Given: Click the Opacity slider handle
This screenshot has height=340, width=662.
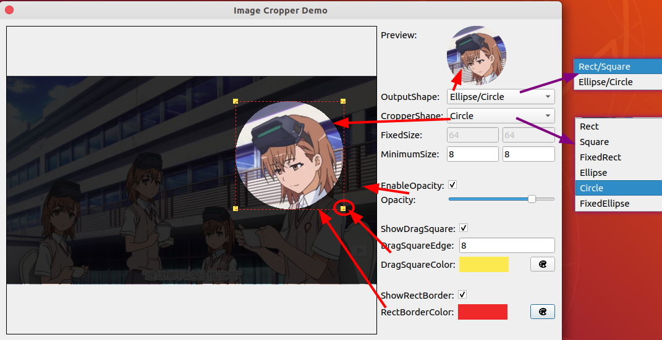Looking at the screenshot, I should [x=532, y=199].
